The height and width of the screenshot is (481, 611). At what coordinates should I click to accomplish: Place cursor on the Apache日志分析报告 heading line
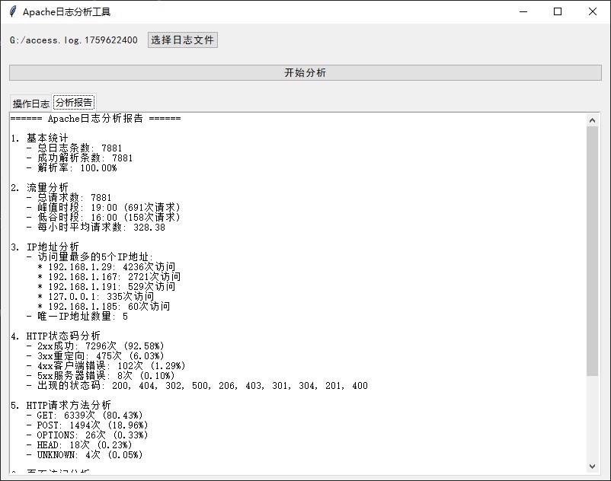pos(95,119)
